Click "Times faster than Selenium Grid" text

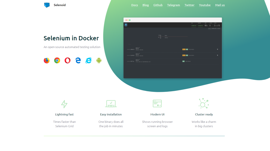(x=64, y=124)
